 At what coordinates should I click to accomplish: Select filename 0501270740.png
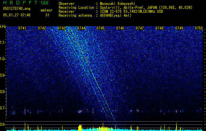tap(17, 9)
